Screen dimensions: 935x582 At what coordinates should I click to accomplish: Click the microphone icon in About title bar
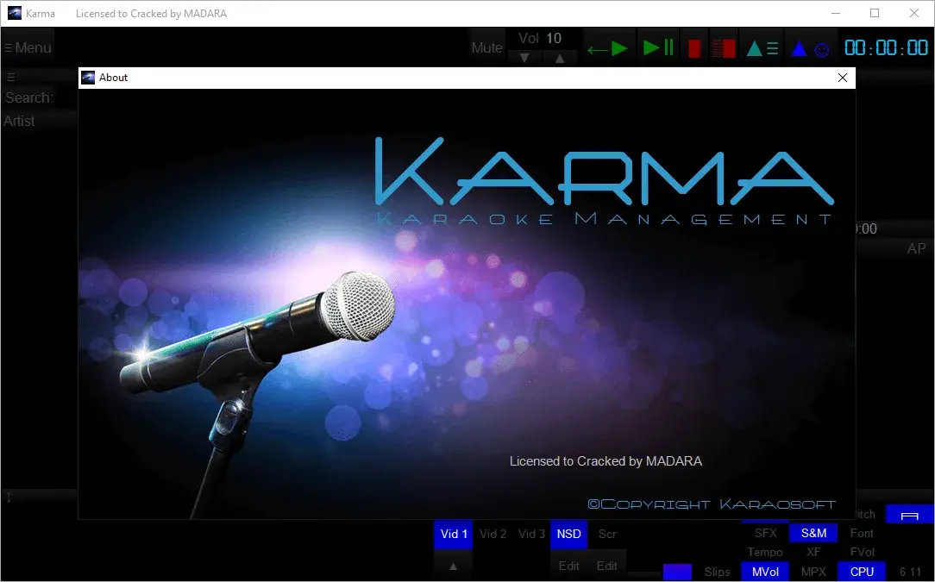click(88, 78)
